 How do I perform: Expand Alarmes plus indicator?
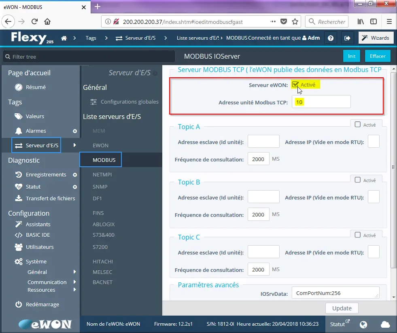[75, 131]
